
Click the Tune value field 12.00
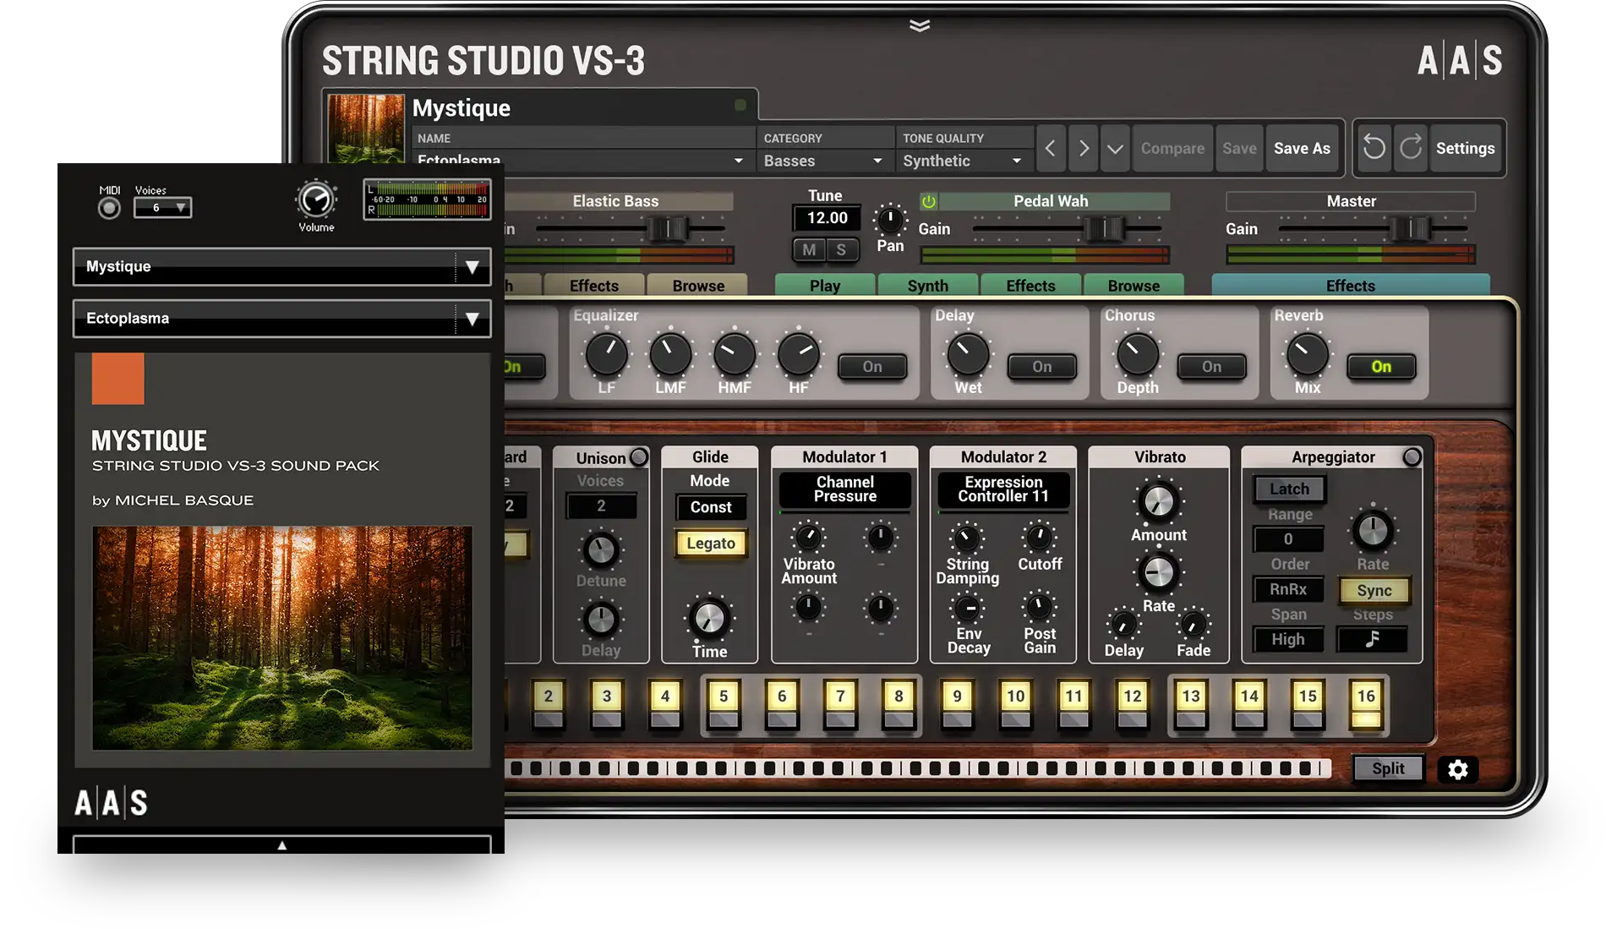click(x=827, y=218)
